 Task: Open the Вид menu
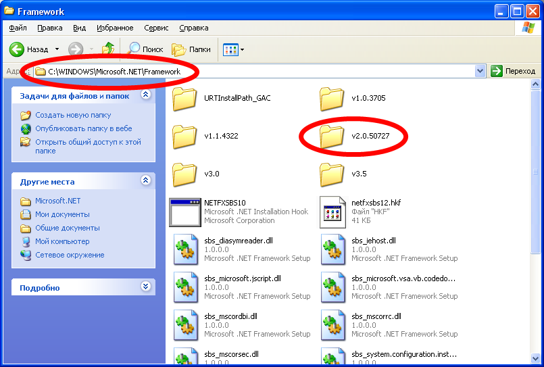(80, 28)
